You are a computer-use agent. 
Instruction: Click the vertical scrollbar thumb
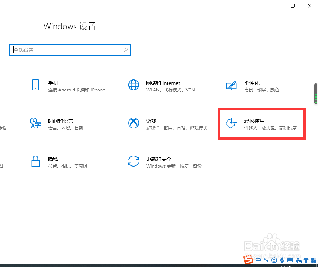[x=316, y=94]
